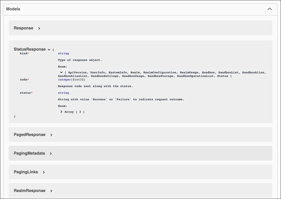Expand the status Enum Array entry

pyautogui.click(x=61, y=112)
